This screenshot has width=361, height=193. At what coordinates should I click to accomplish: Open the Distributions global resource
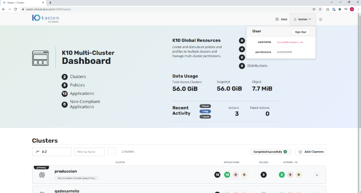tap(257, 66)
